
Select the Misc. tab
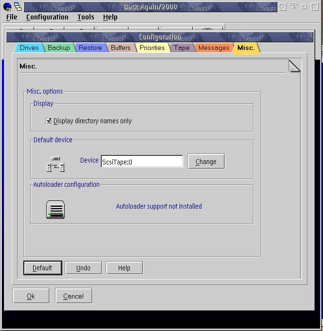pyautogui.click(x=246, y=48)
